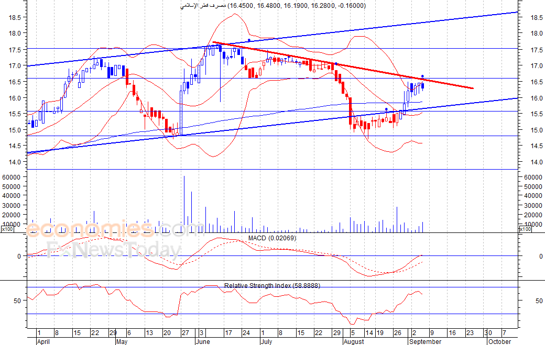Click the September month label on time axis

(x=425, y=341)
